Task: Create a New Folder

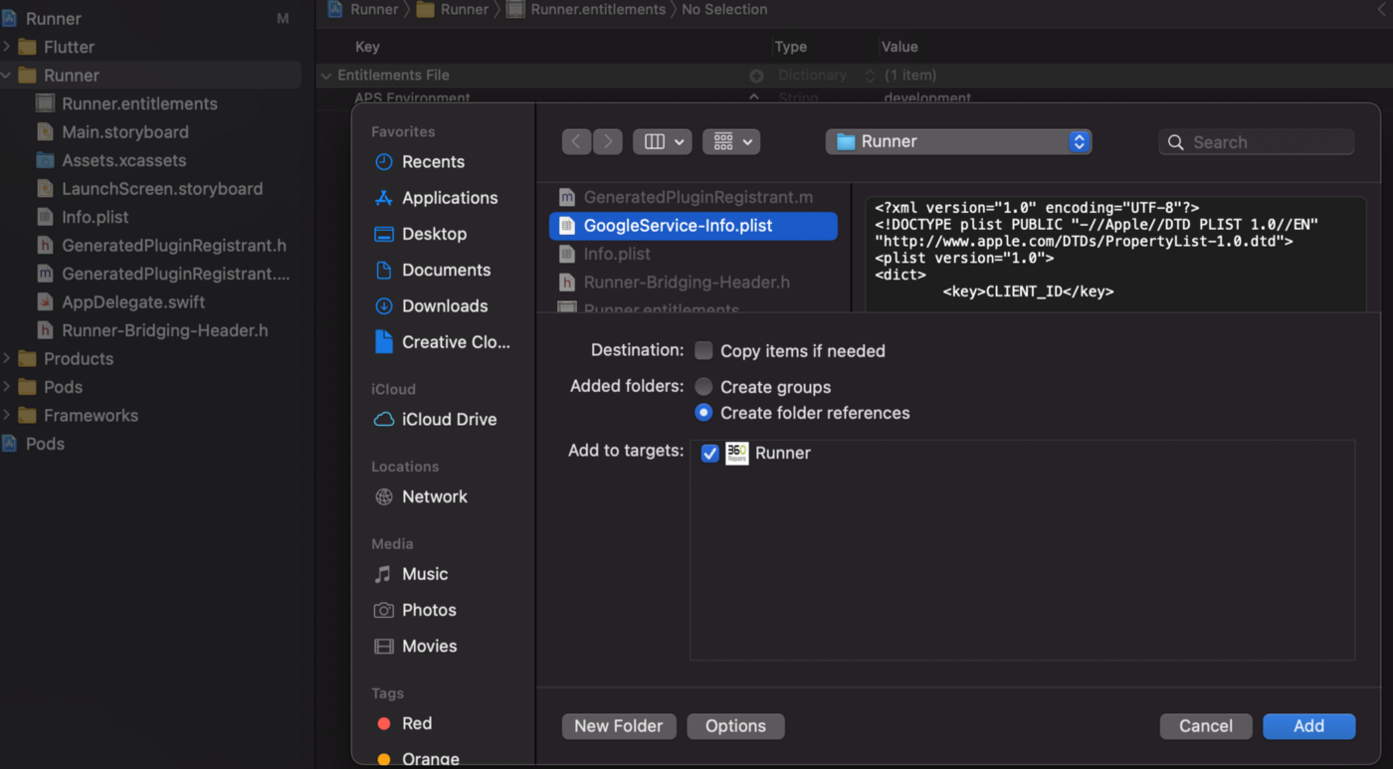Action: 619,726
